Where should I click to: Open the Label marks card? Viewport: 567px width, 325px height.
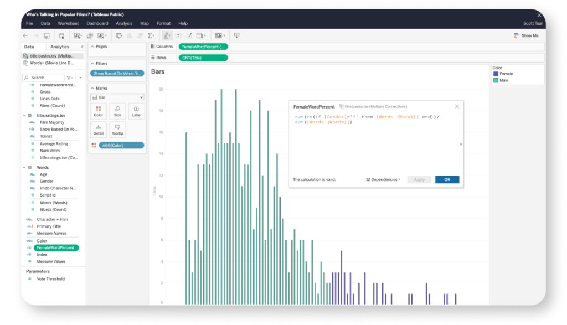coord(136,111)
